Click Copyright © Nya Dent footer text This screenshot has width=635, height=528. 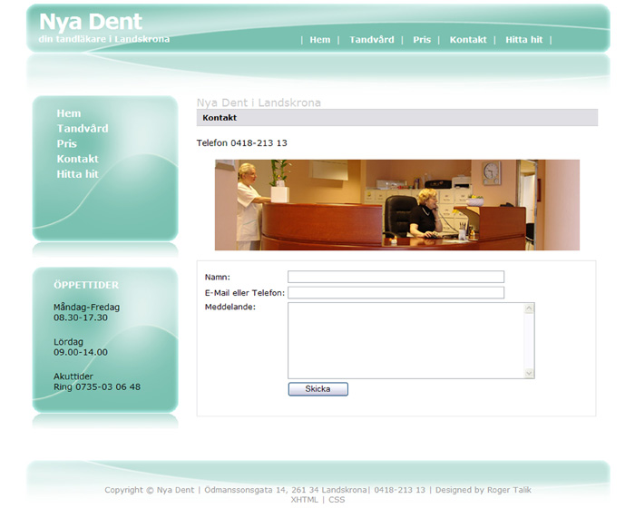[150, 490]
